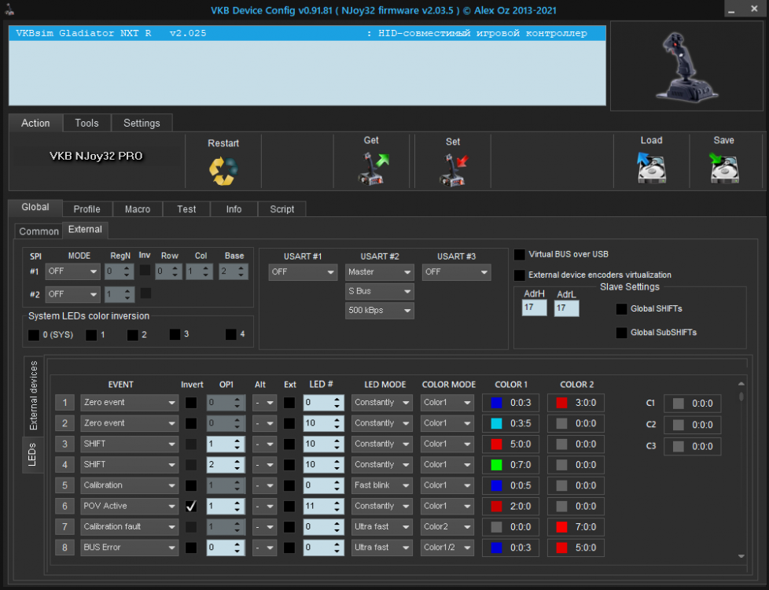Click the Restart recycle icon
769x590 pixels.
tap(223, 170)
